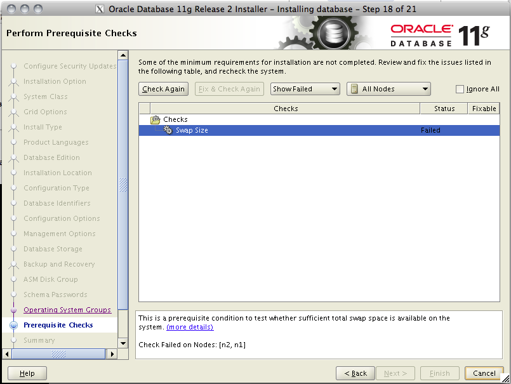This screenshot has width=511, height=384.
Task: Click the Swap Size gear icon
Action: coord(168,130)
